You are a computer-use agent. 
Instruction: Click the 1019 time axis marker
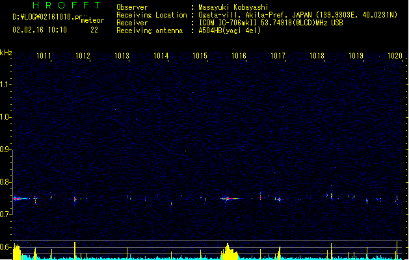click(x=356, y=55)
